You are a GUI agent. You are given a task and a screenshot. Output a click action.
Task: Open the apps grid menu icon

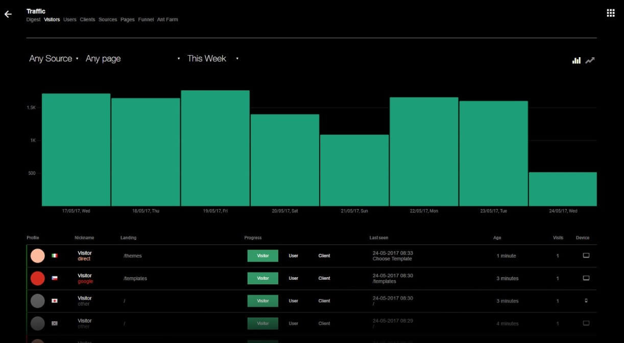point(610,13)
